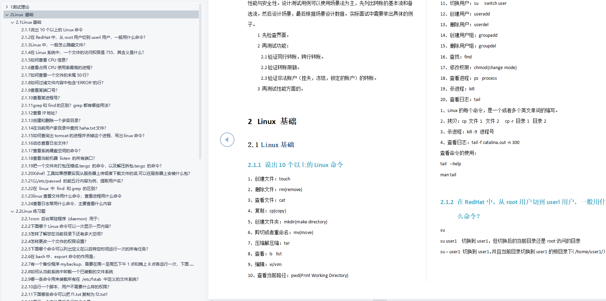This screenshot has width=606, height=301.
Task: Open 2.1.17查看系统硬盘空间的命令
Action: pyautogui.click(x=51, y=150)
